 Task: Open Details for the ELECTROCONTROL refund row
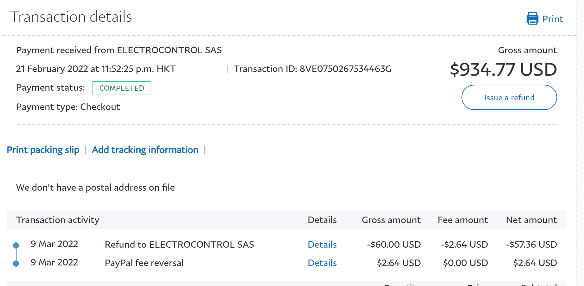tap(322, 245)
